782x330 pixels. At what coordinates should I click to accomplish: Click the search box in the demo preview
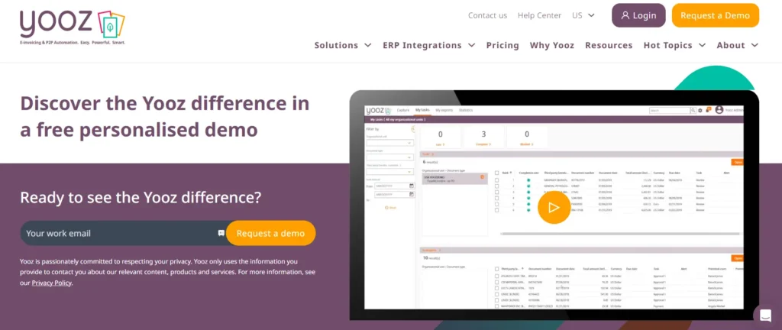click(669, 110)
